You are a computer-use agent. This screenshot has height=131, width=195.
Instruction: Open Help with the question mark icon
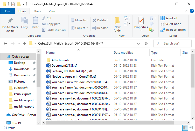[x=192, y=11]
